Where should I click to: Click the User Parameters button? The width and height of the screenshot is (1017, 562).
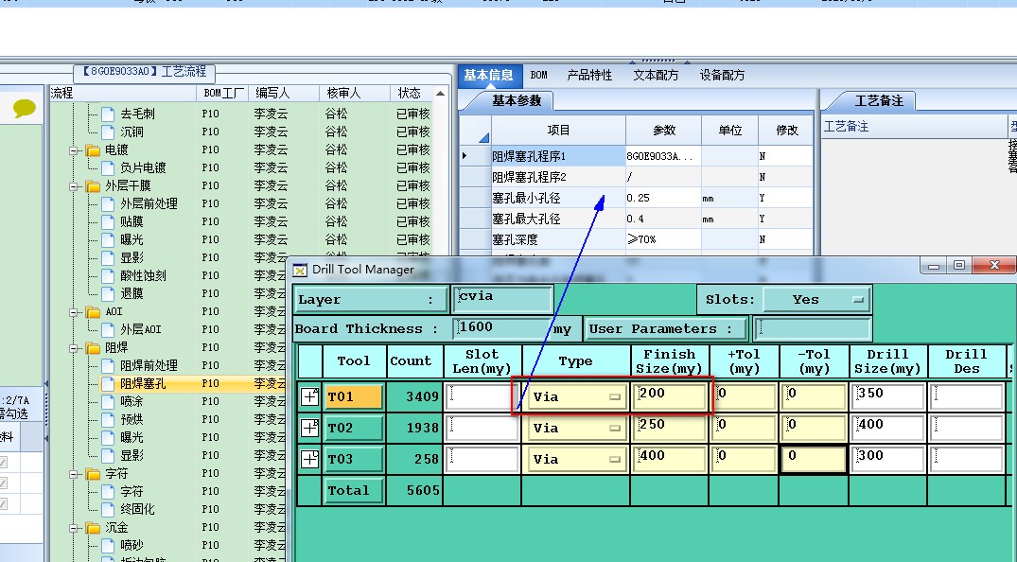tap(666, 329)
